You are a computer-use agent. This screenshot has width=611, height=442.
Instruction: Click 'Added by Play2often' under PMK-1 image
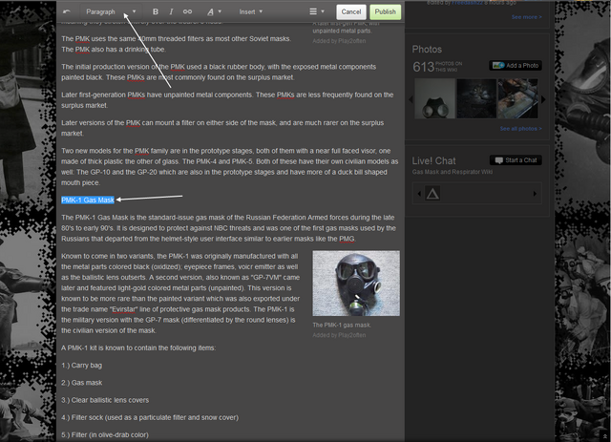pos(339,335)
